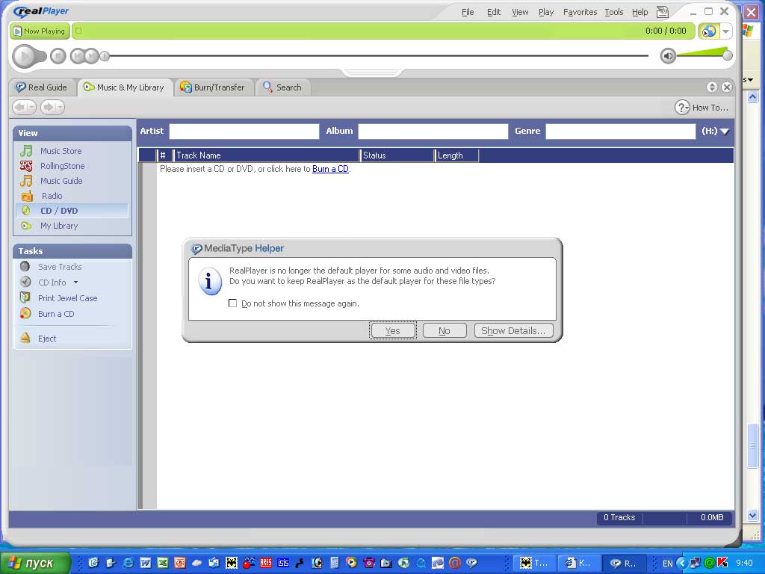Click the Print Jewel Case task
765x574 pixels.
tap(68, 298)
